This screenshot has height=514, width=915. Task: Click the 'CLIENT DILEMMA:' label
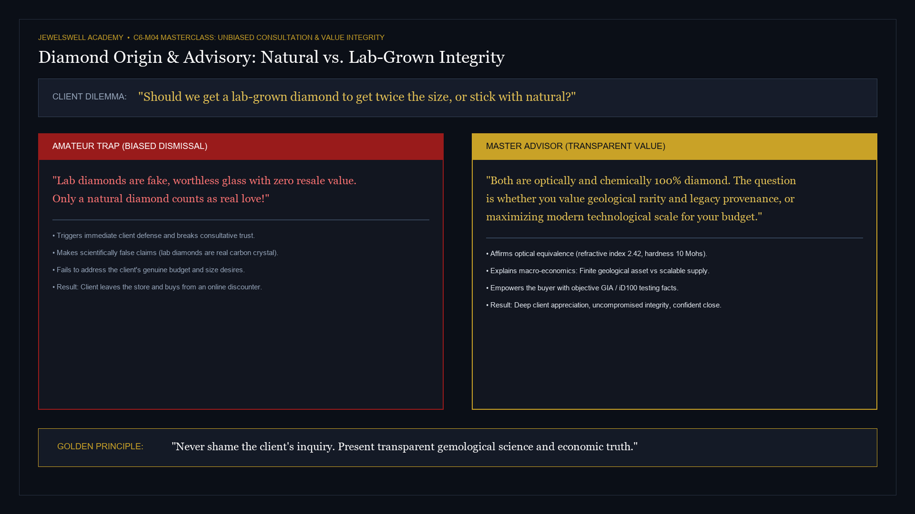pos(89,97)
